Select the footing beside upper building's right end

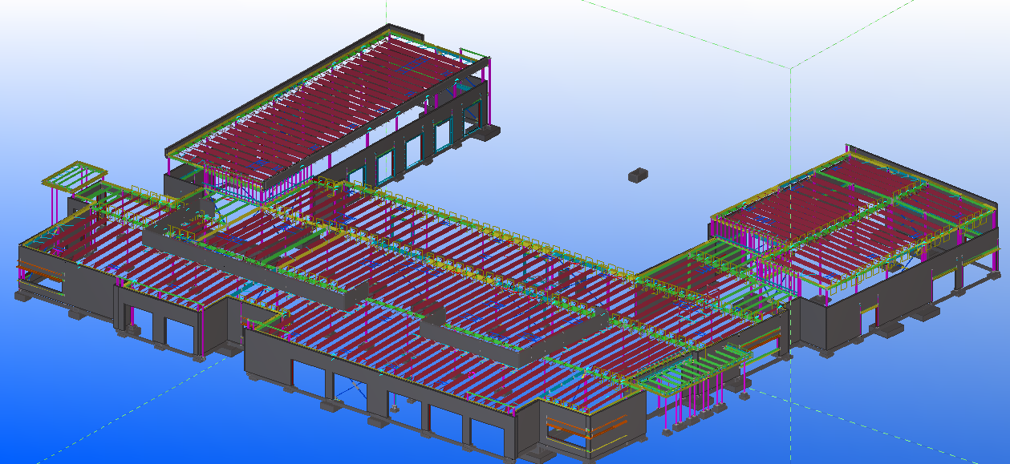487,132
